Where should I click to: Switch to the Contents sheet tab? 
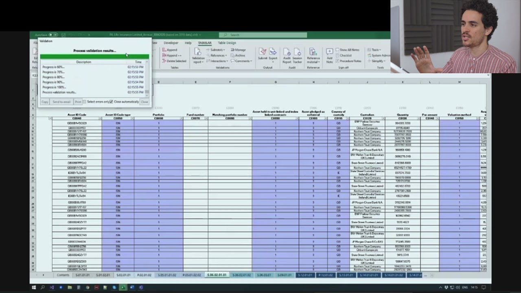pos(63,275)
